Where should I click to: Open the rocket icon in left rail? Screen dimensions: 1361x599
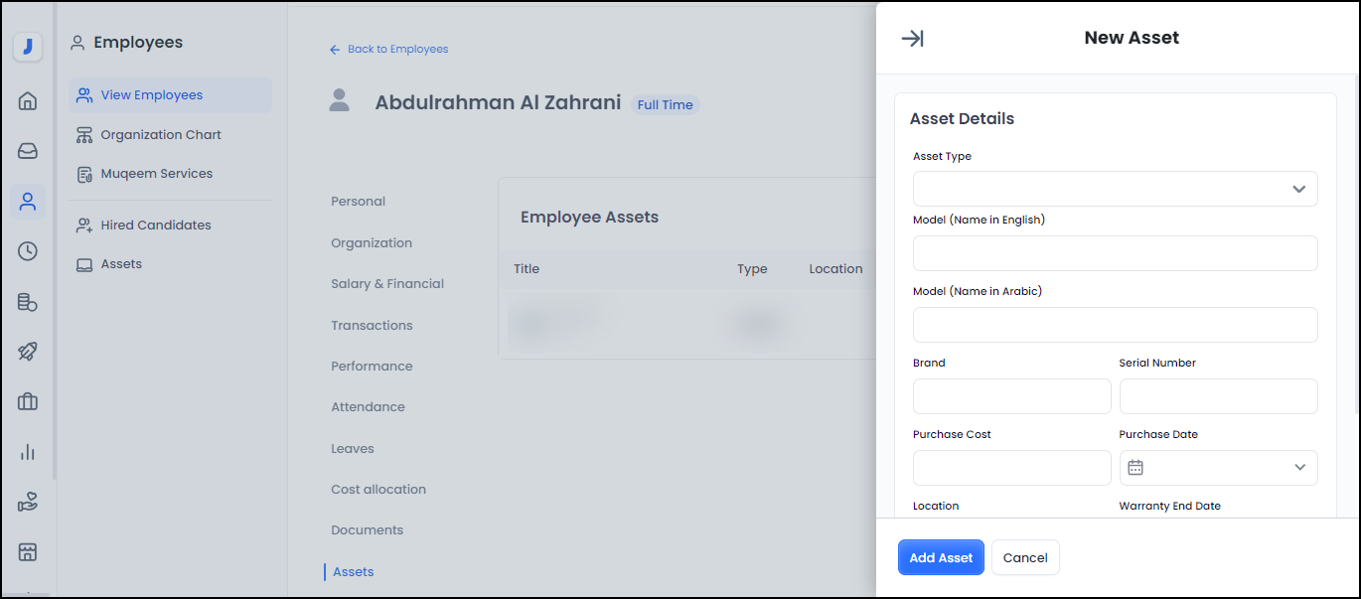pyautogui.click(x=28, y=351)
